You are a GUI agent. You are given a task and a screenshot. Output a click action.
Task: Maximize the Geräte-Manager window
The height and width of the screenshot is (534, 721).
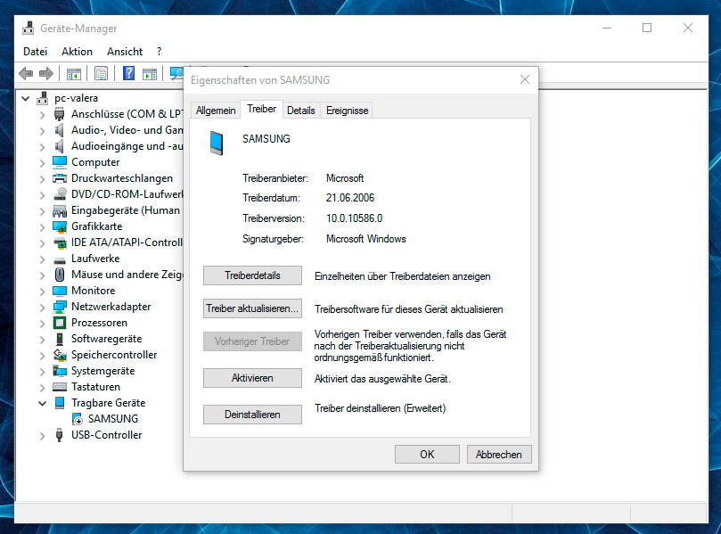[646, 28]
